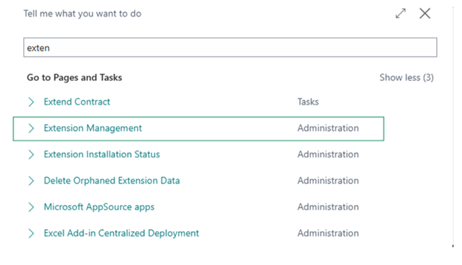Click the chevron beside Extension Installation Status
Viewport: 462px width, 265px height.
(31, 154)
